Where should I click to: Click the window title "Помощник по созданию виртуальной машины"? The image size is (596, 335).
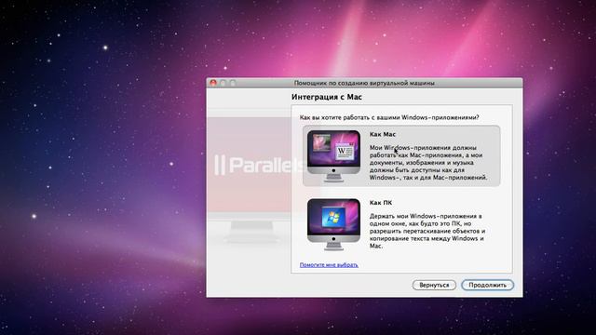[364, 83]
